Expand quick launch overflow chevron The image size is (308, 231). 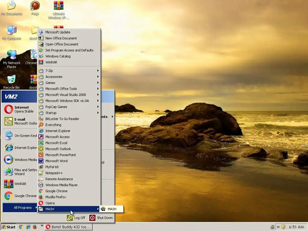pyautogui.click(x=42, y=226)
